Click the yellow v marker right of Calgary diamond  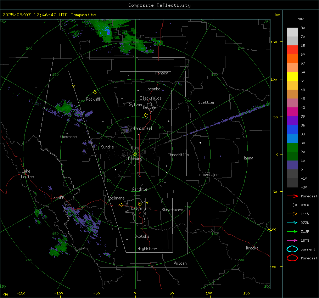point(147,203)
